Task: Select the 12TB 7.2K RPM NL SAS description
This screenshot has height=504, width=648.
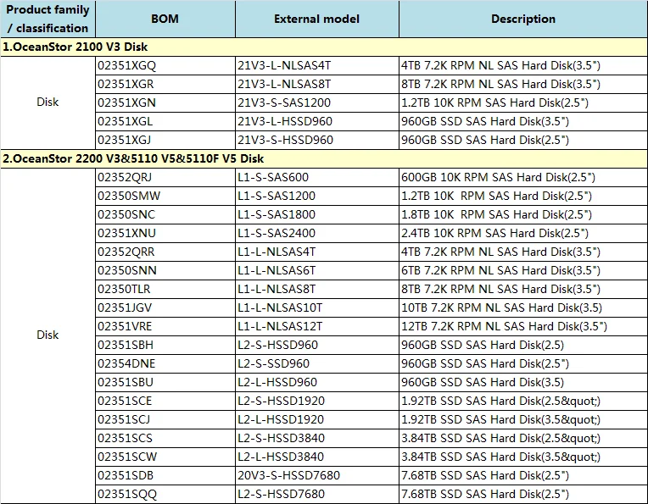Action: (504, 326)
